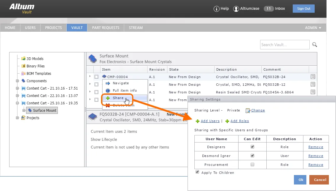Viewport: 336px width, 191px height.
Task: Click the 3D Models folder icon
Action: pos(23,59)
